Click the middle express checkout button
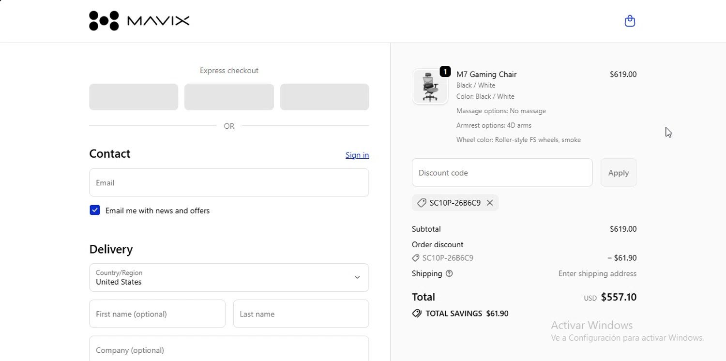Screen dimensions: 726x361 tap(229, 97)
